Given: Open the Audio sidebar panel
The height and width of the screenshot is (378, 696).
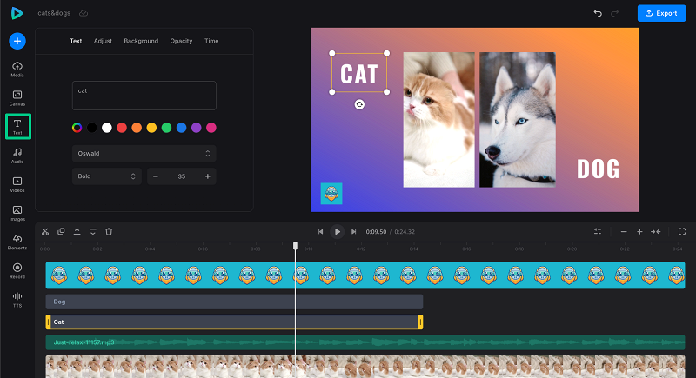Looking at the screenshot, I should 17,156.
